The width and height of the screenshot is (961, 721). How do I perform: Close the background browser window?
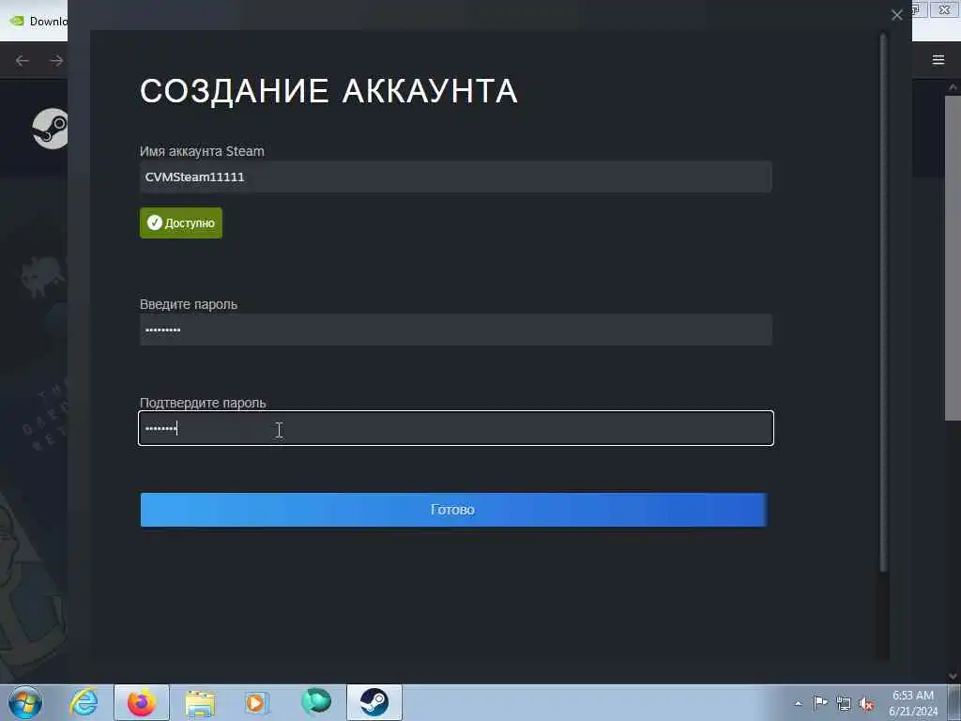[944, 9]
